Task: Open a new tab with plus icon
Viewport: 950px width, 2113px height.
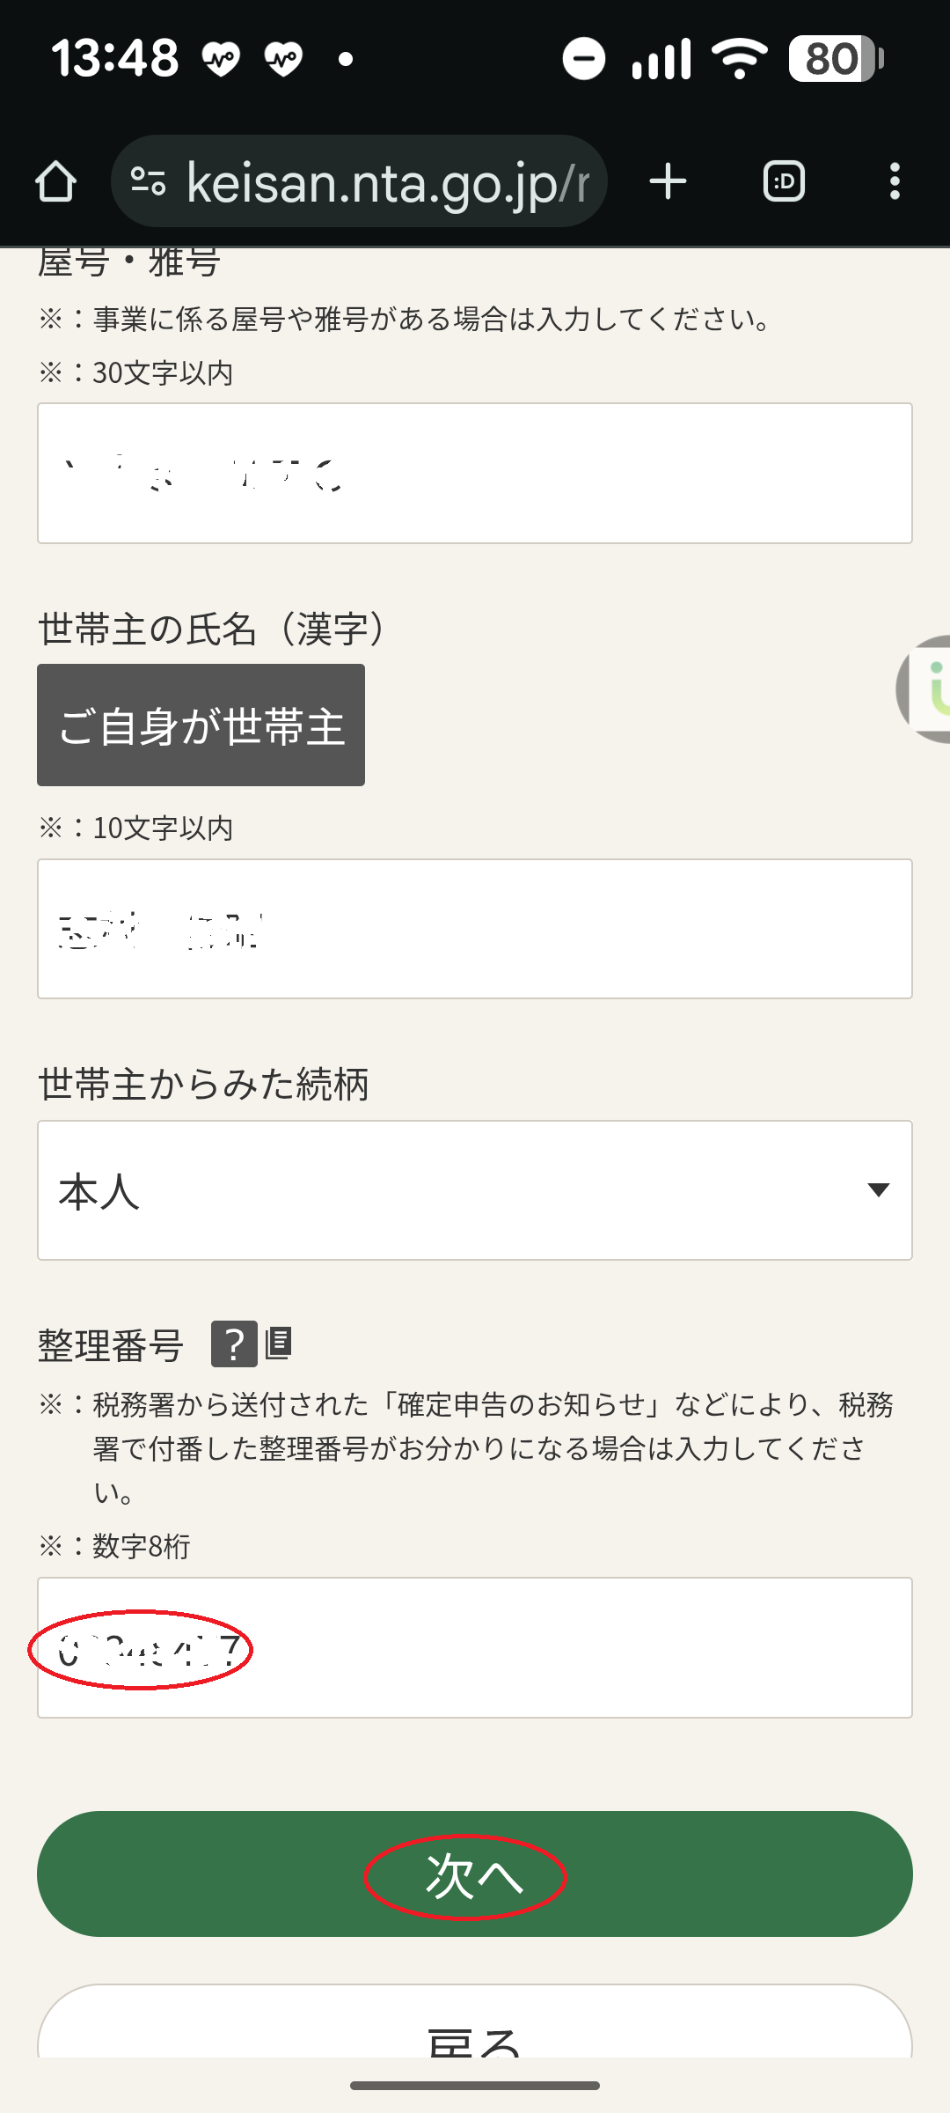Action: pyautogui.click(x=668, y=181)
